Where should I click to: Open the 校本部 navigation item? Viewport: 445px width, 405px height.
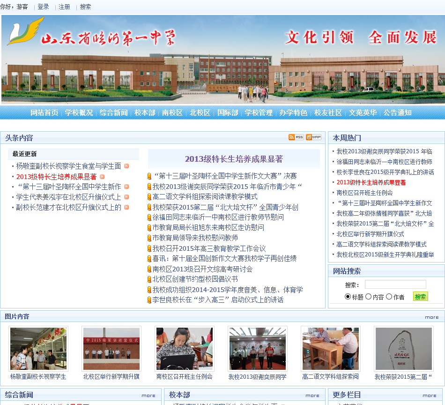pos(145,113)
